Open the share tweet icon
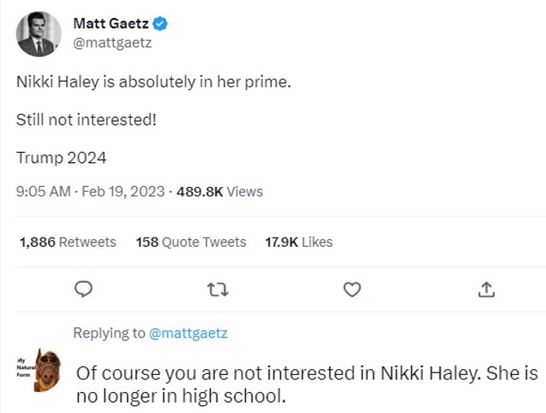The width and height of the screenshot is (546, 413). [486, 290]
